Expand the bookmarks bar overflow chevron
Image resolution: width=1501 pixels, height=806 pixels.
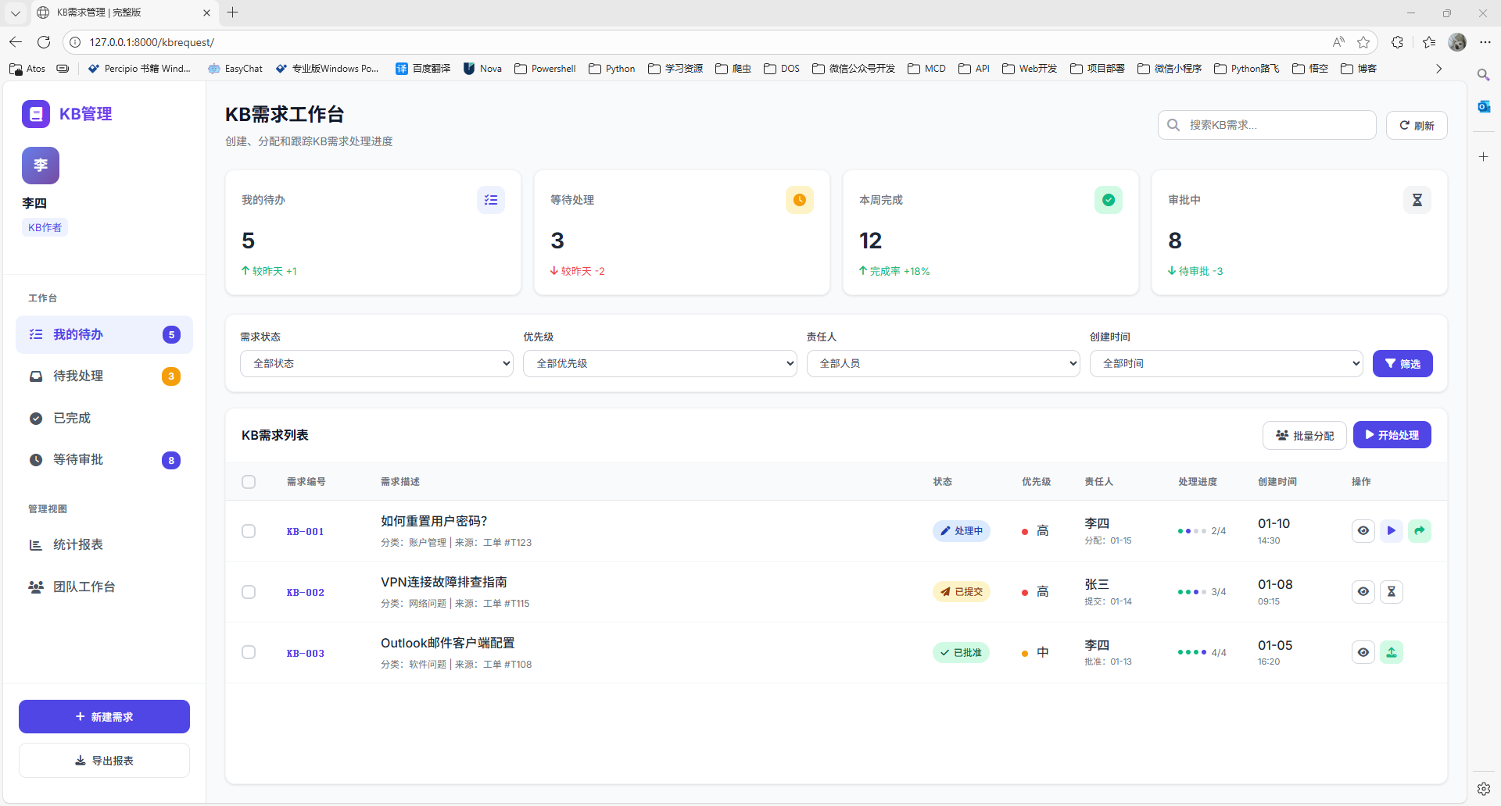[x=1438, y=69]
